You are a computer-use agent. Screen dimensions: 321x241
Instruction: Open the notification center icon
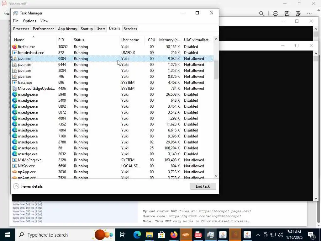pos(311,235)
